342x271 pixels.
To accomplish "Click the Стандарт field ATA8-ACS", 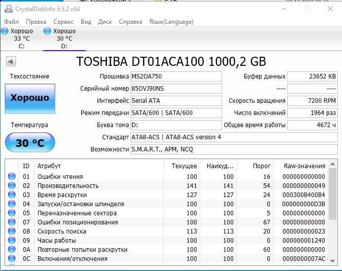I will [x=234, y=137].
